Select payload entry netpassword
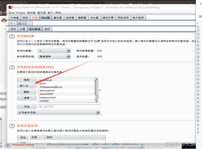The height and width of the screenshot is (149, 202). coord(67,98)
